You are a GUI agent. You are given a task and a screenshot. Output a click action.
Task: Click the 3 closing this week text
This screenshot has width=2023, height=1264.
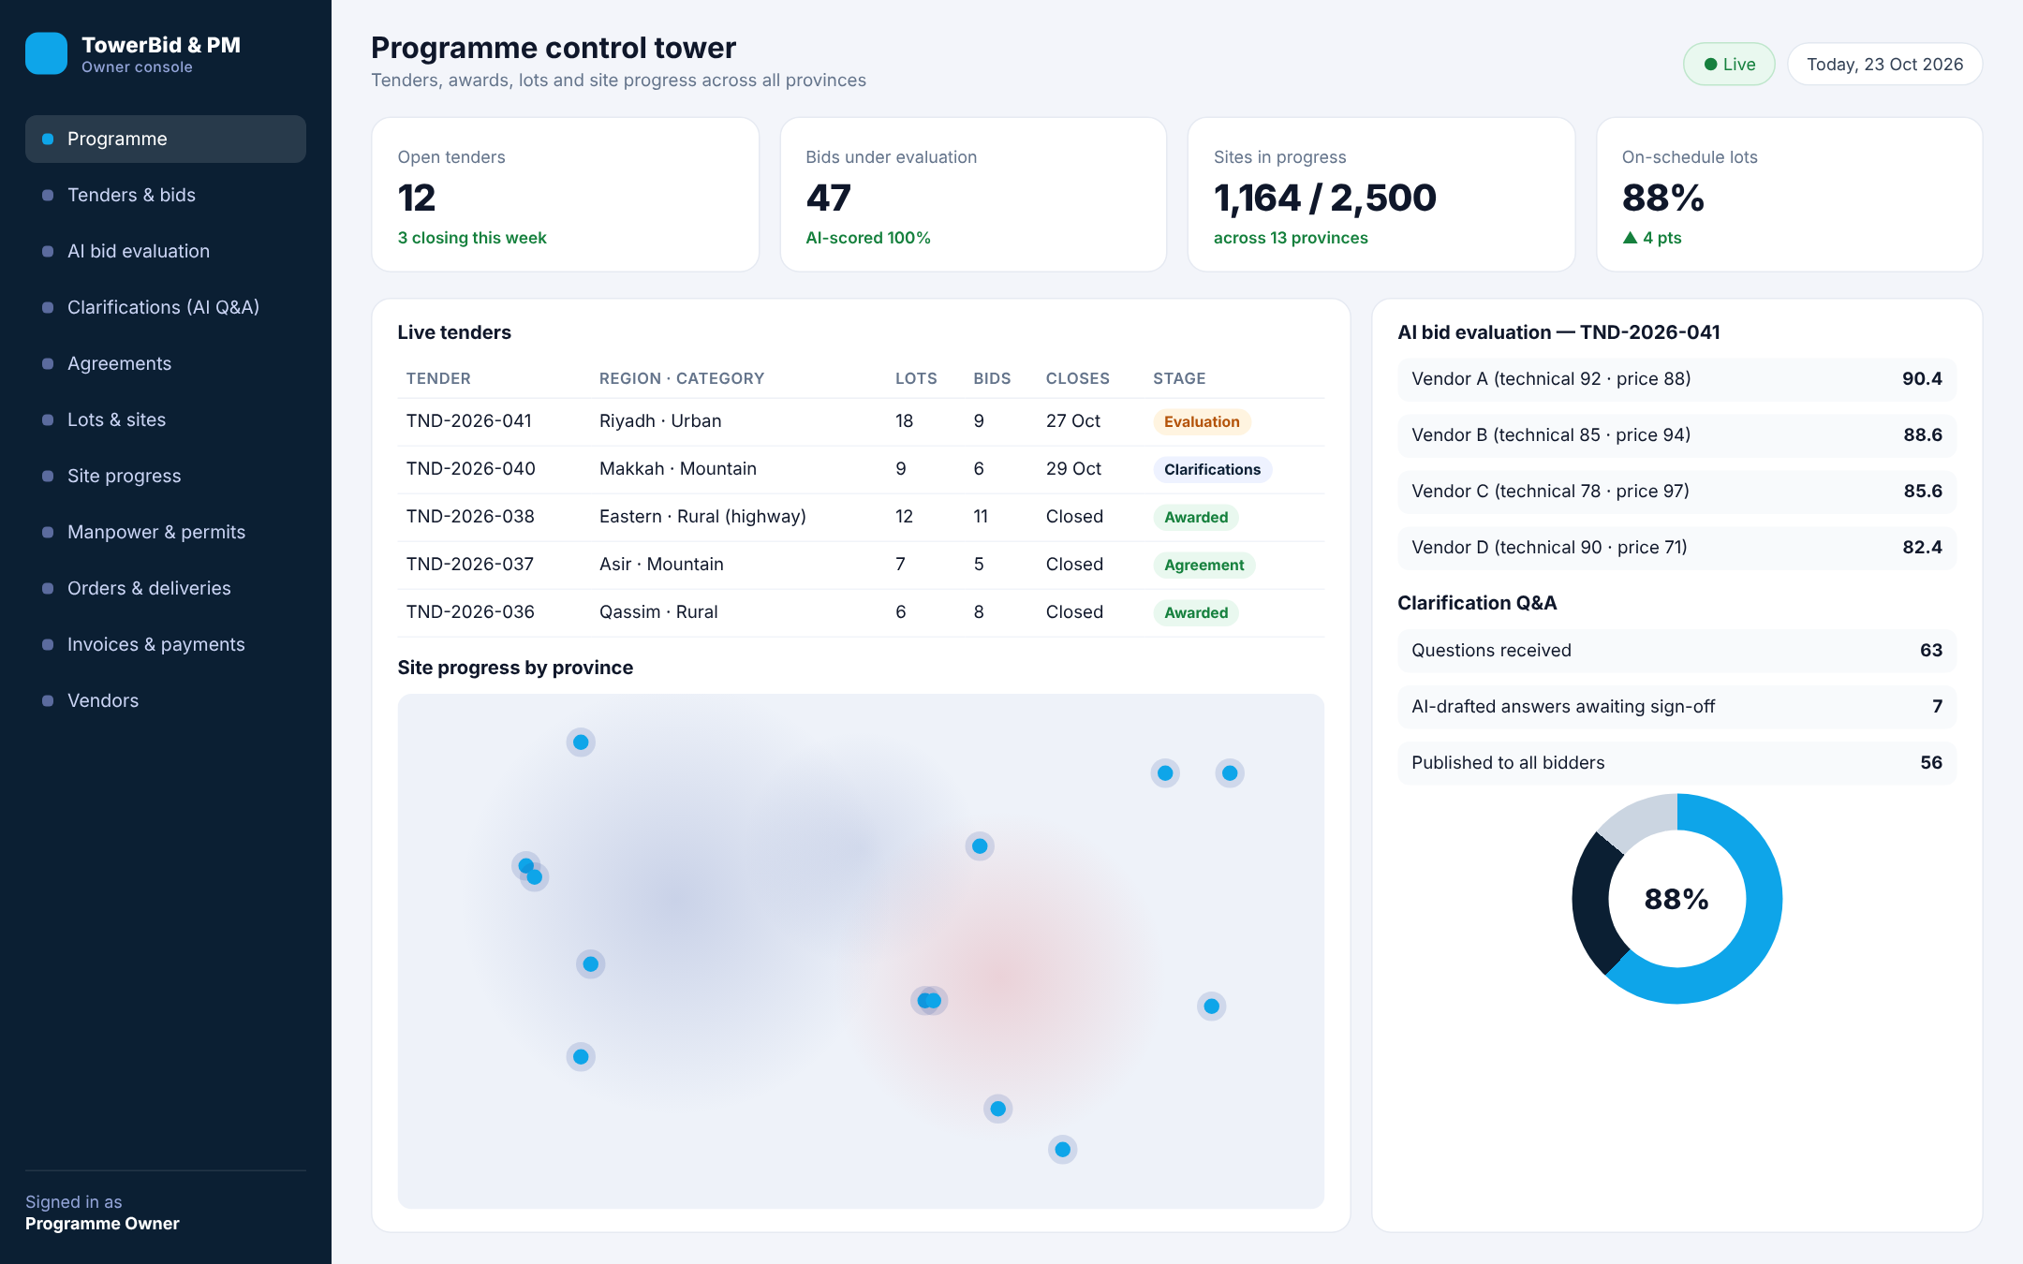click(x=472, y=238)
